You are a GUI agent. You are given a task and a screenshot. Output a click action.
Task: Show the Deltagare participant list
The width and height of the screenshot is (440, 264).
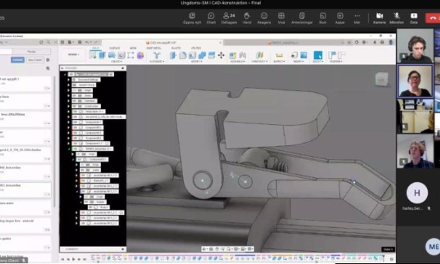229,18
